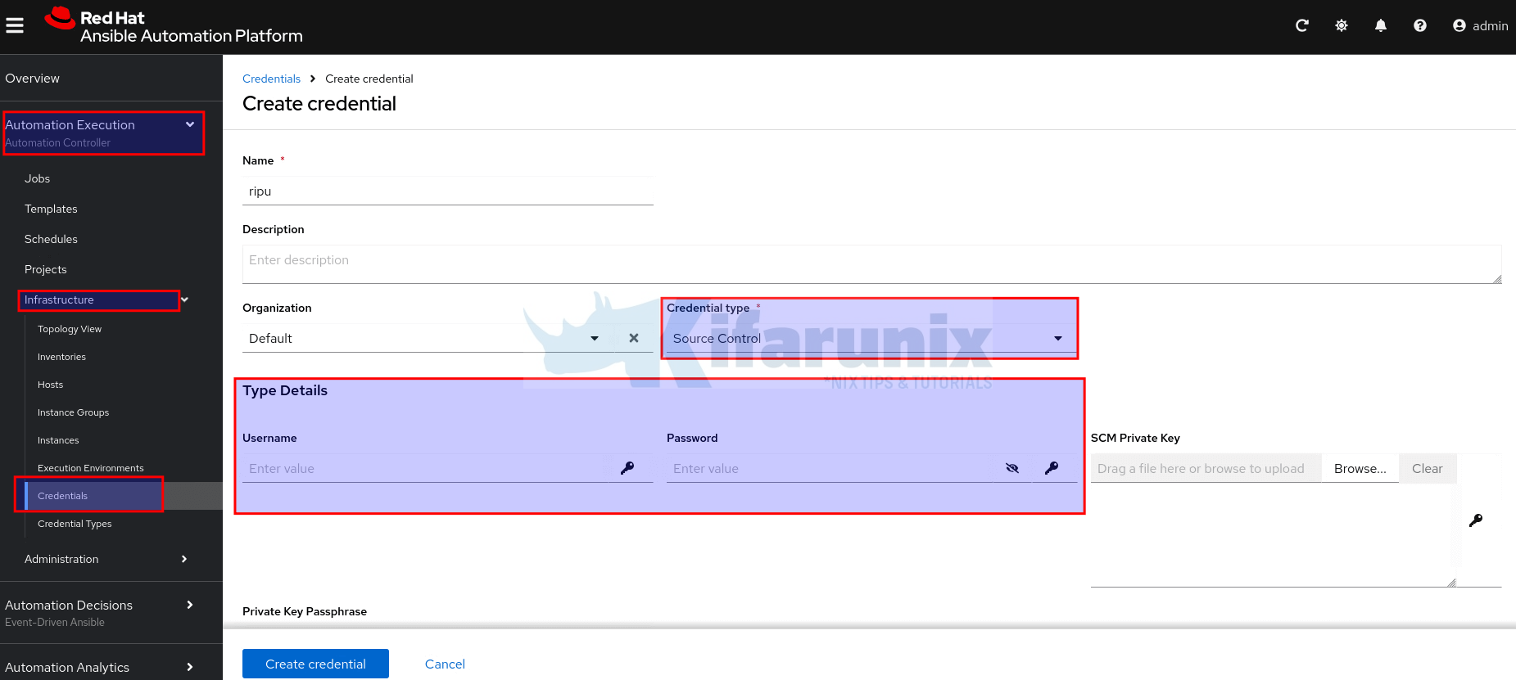The width and height of the screenshot is (1516, 680).
Task: Click the key icon beside SCM Private Key
Action: click(x=1476, y=520)
